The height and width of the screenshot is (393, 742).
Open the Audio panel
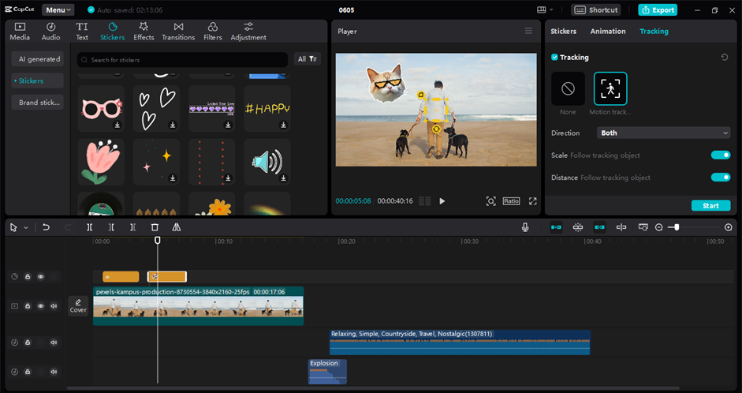coord(50,32)
